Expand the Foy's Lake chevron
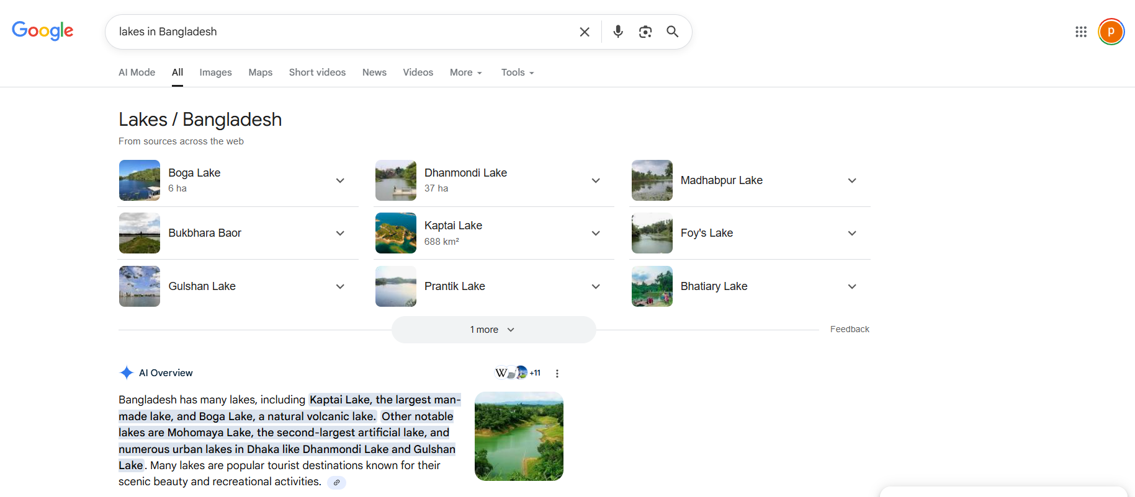The height and width of the screenshot is (497, 1135). click(852, 233)
